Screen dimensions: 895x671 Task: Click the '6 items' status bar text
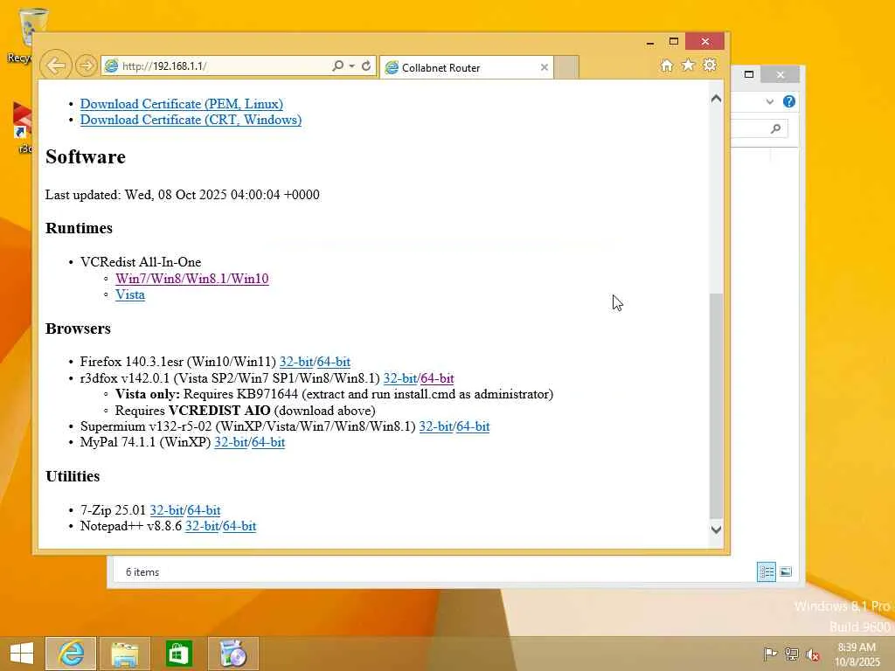(142, 571)
